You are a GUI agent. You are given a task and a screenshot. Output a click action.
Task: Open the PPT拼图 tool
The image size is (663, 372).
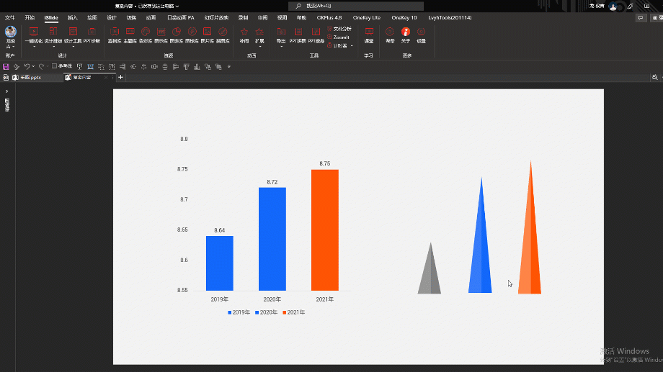(298, 35)
